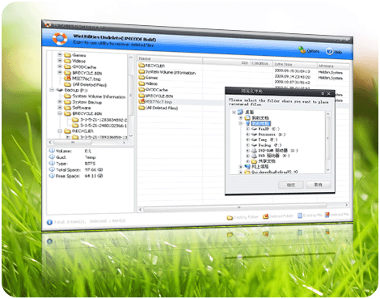This screenshot has width=380, height=299.
Task: Select (All Deleted Files) icon in file list
Action: [141, 108]
